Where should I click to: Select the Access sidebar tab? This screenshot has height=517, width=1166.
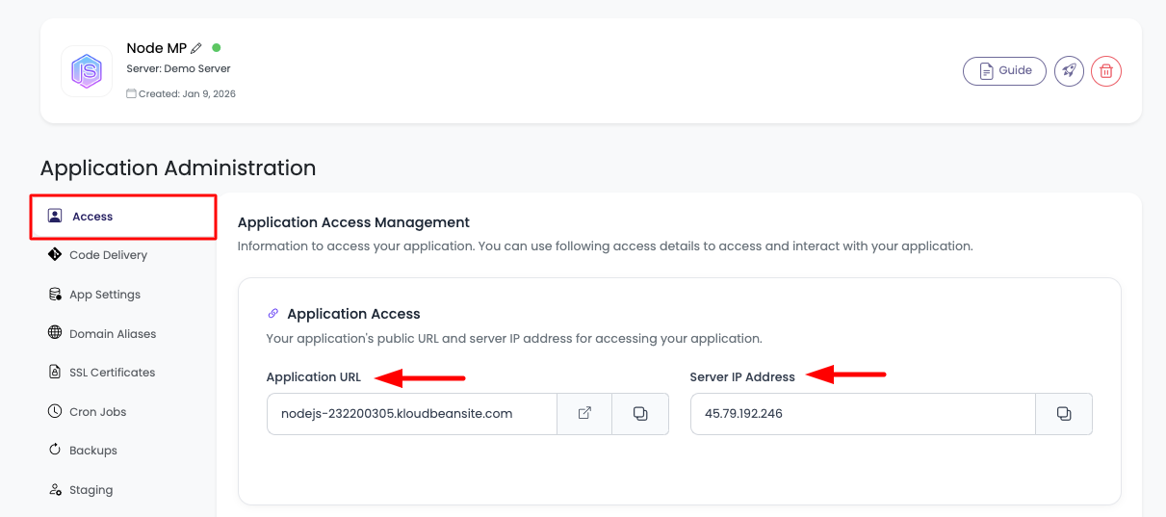pyautogui.click(x=122, y=217)
